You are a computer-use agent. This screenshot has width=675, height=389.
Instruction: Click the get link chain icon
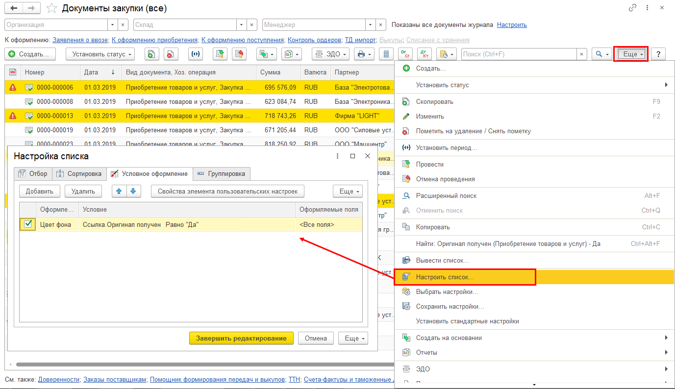[x=633, y=8]
